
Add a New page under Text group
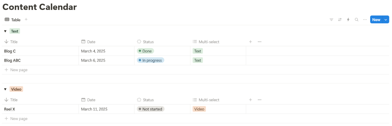point(18,70)
